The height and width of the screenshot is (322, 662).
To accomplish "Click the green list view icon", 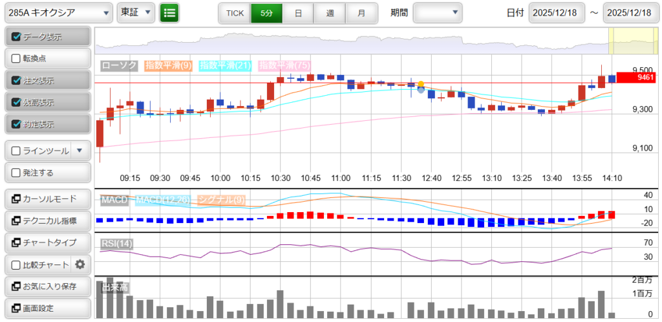I will click(169, 12).
